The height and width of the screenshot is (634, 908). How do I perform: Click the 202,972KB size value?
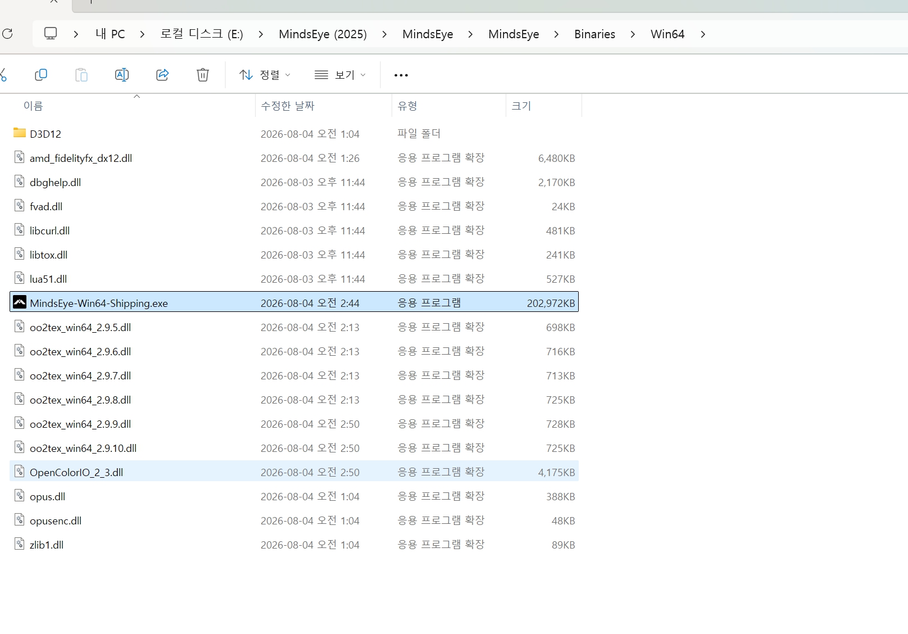click(x=551, y=303)
